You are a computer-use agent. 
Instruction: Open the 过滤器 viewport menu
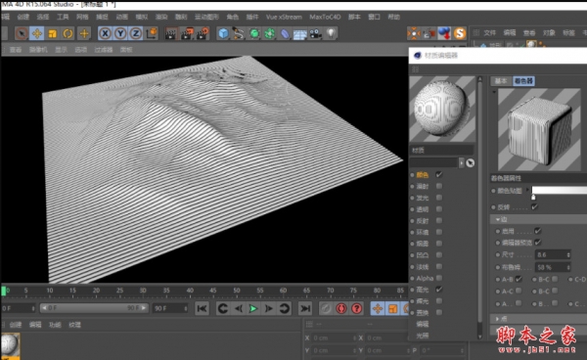click(x=104, y=49)
